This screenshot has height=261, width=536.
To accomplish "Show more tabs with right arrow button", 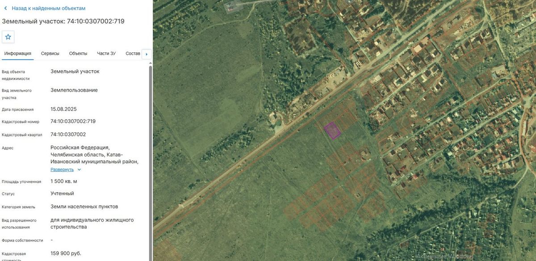I will click(x=147, y=54).
